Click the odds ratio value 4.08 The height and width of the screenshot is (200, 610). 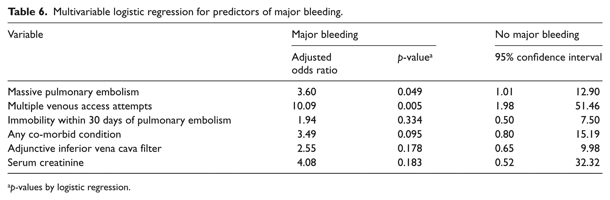(x=306, y=163)
